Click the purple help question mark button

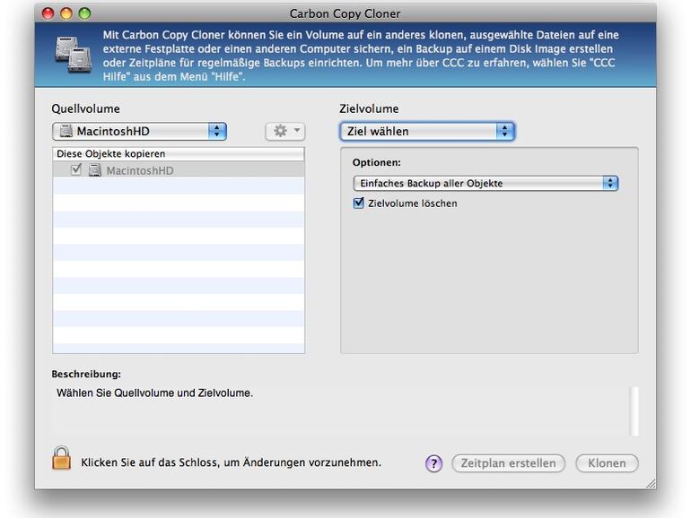(x=433, y=463)
